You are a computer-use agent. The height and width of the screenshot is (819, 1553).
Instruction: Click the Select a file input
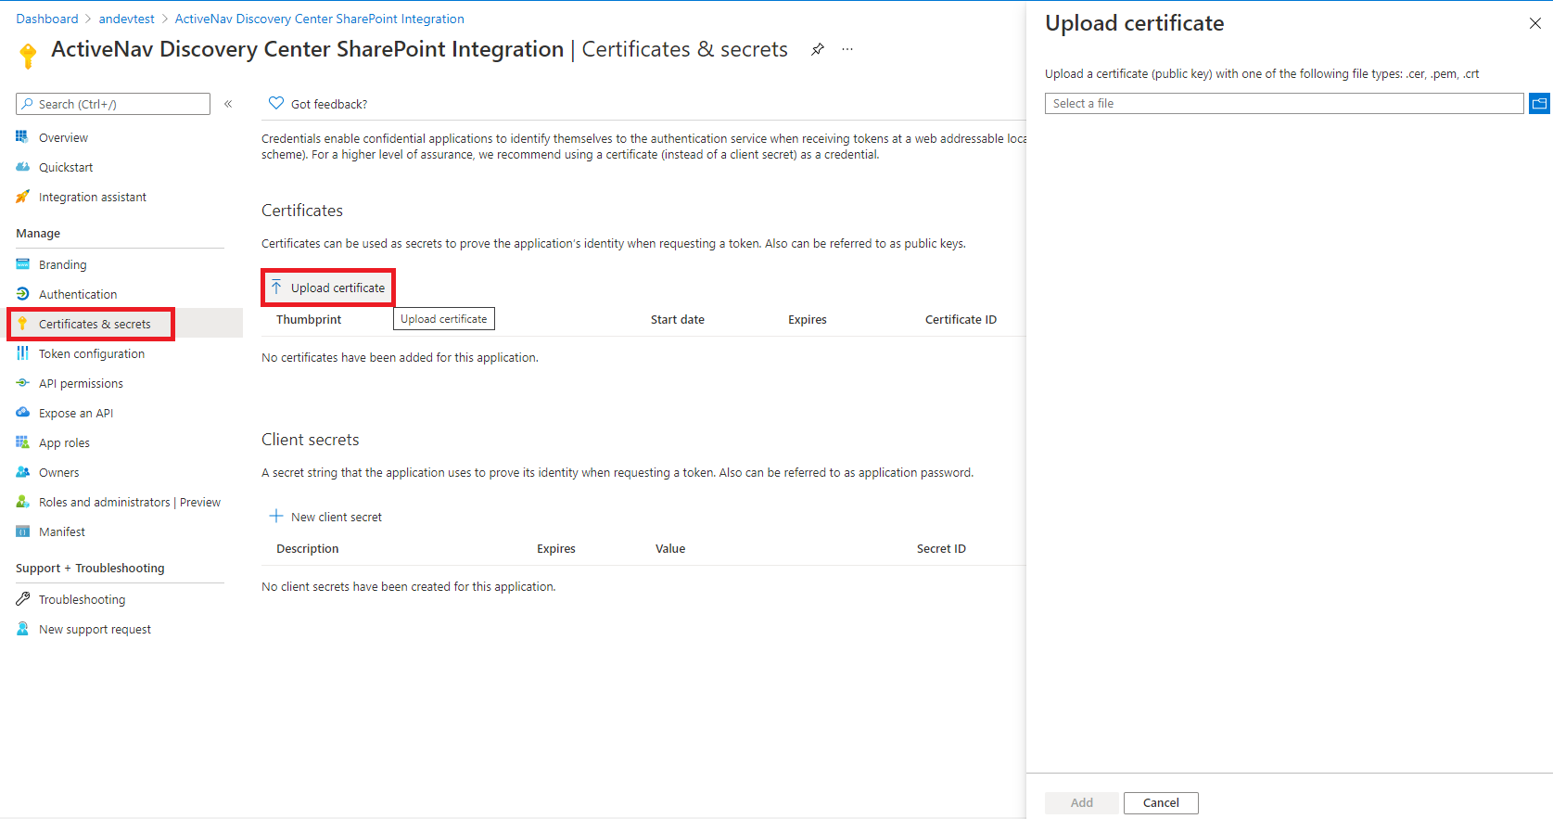click(x=1284, y=104)
